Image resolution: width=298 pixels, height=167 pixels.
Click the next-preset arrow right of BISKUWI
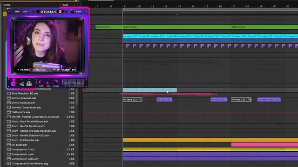coord(67,12)
